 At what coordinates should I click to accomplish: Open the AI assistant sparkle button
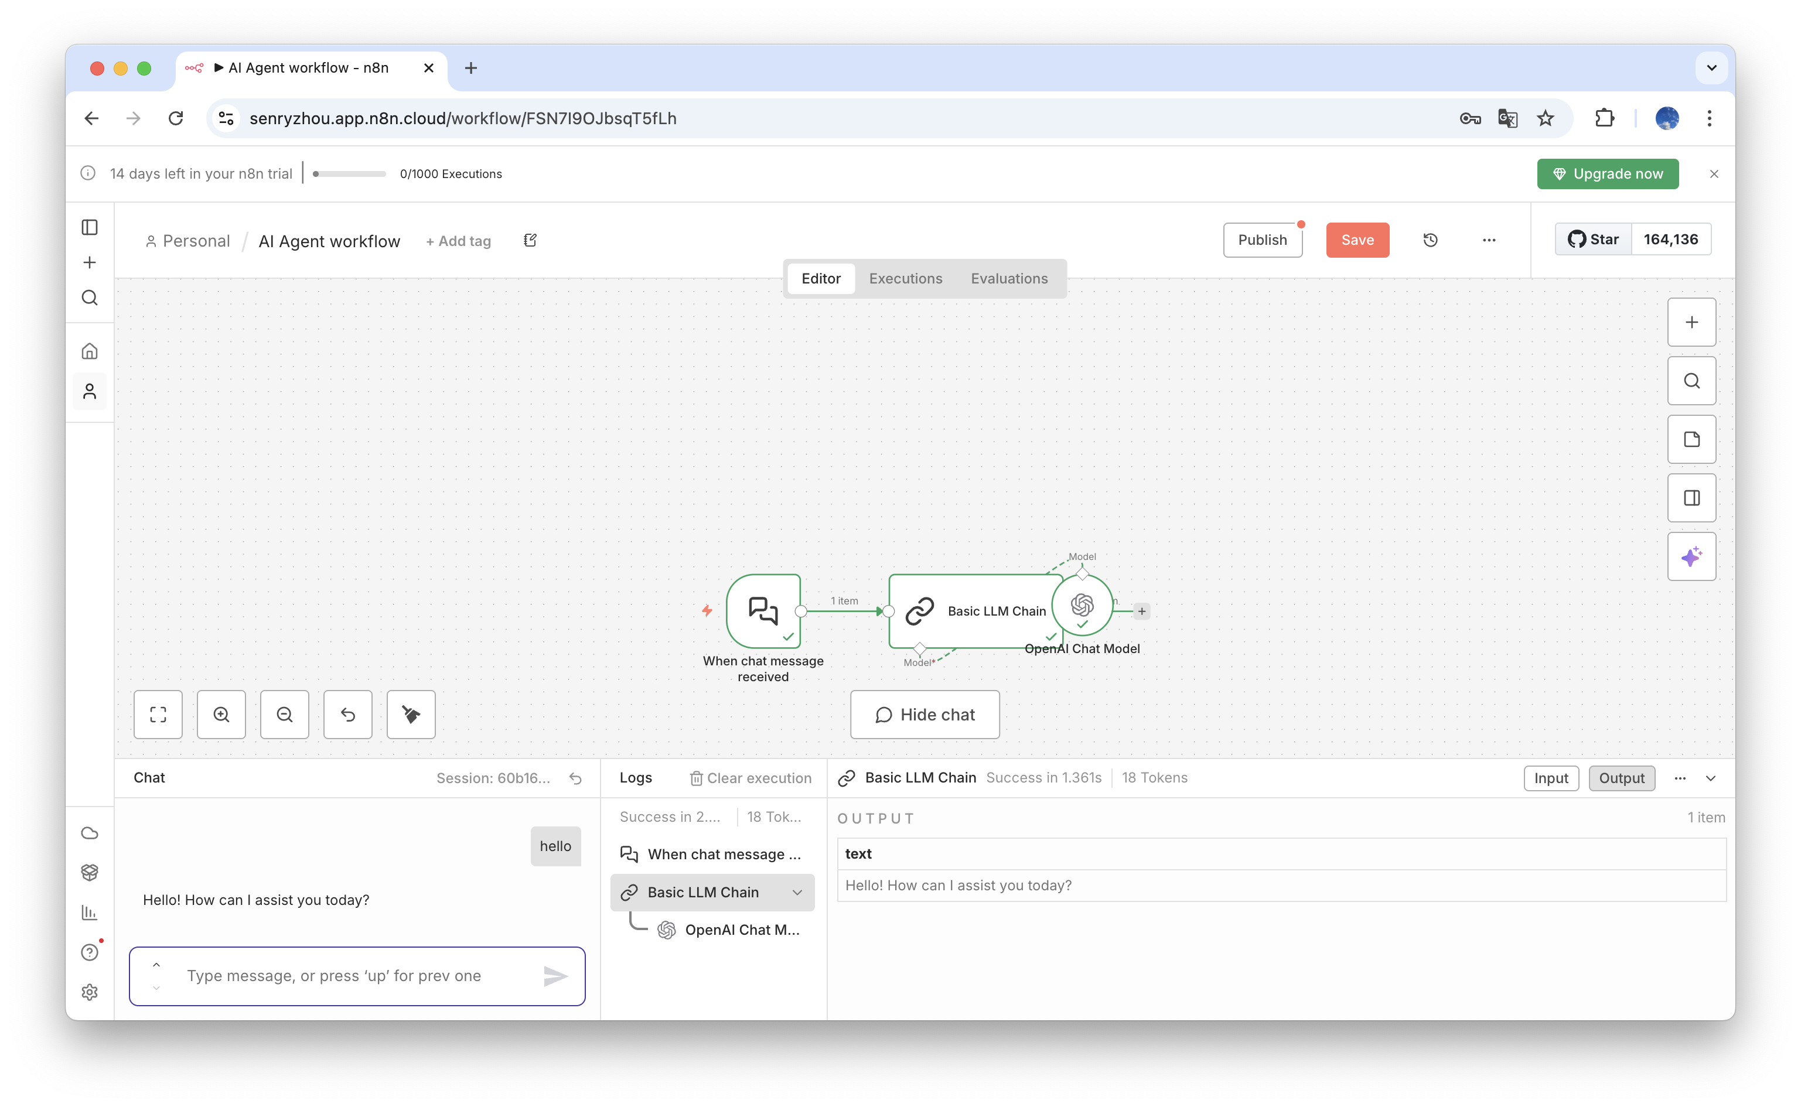coord(1691,557)
